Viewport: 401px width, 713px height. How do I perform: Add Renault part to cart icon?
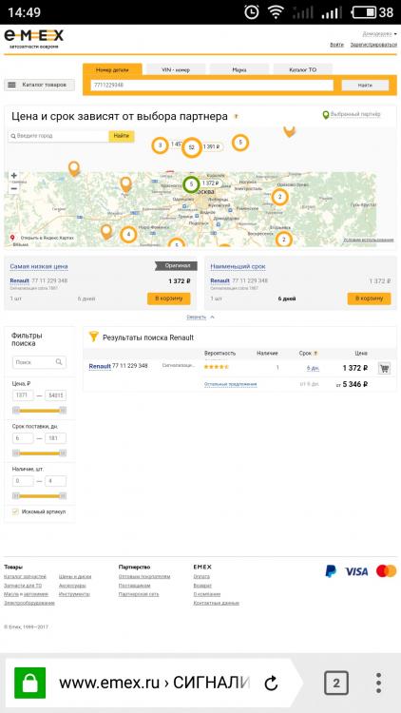click(384, 368)
